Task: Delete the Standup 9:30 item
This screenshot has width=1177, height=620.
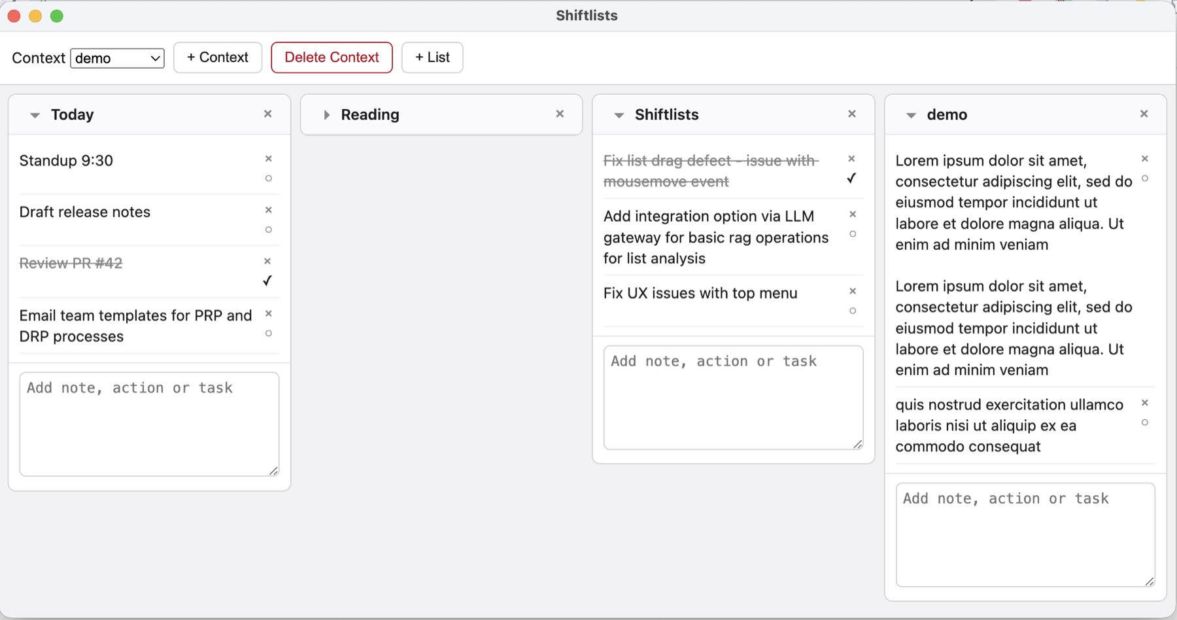Action: click(268, 159)
